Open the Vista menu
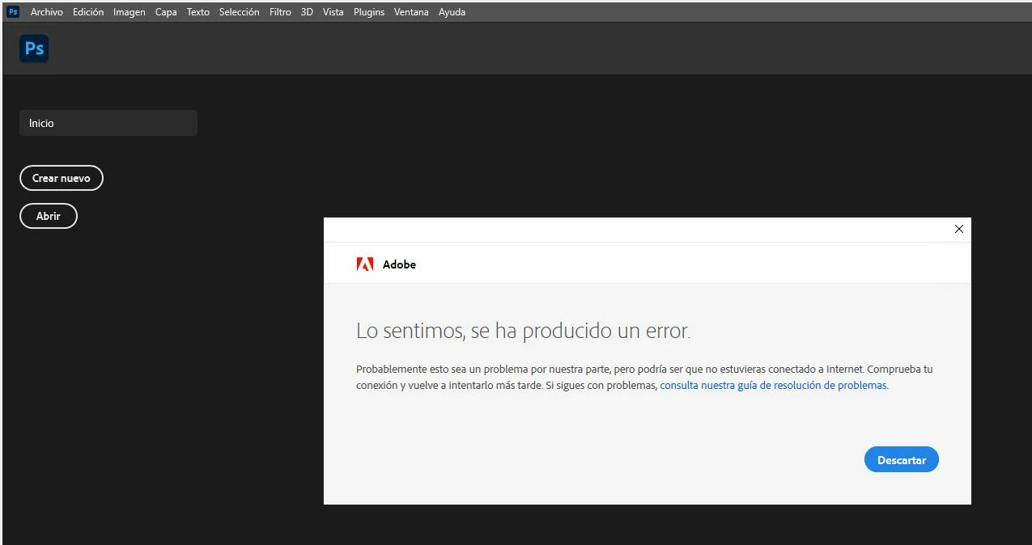Screen dimensions: 1032x545 pyautogui.click(x=333, y=12)
